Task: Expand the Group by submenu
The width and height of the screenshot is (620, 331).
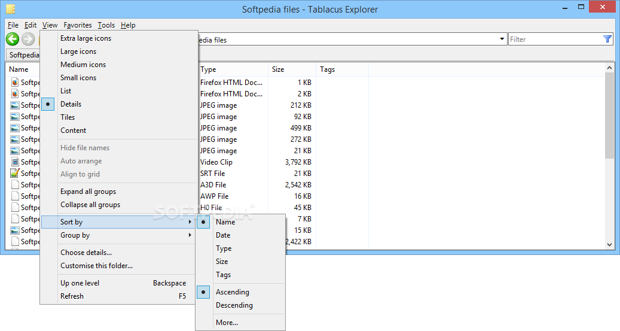Action: pos(118,235)
